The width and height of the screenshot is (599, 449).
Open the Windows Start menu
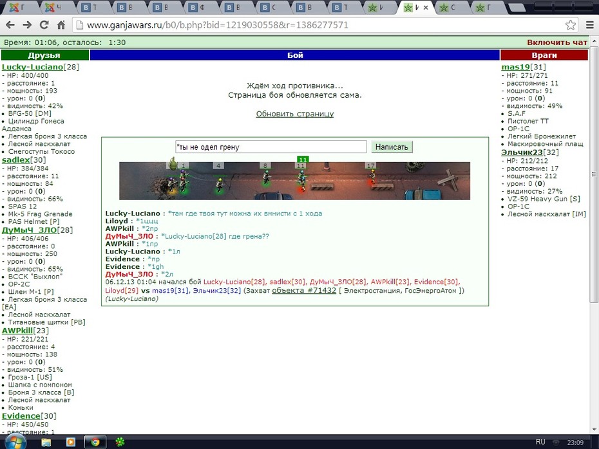pos(15,442)
